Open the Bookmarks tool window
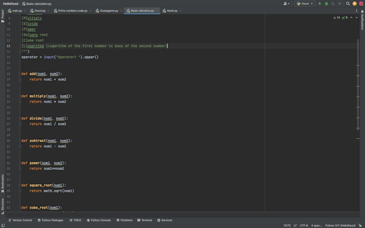The height and width of the screenshot is (228, 365). tap(3, 183)
